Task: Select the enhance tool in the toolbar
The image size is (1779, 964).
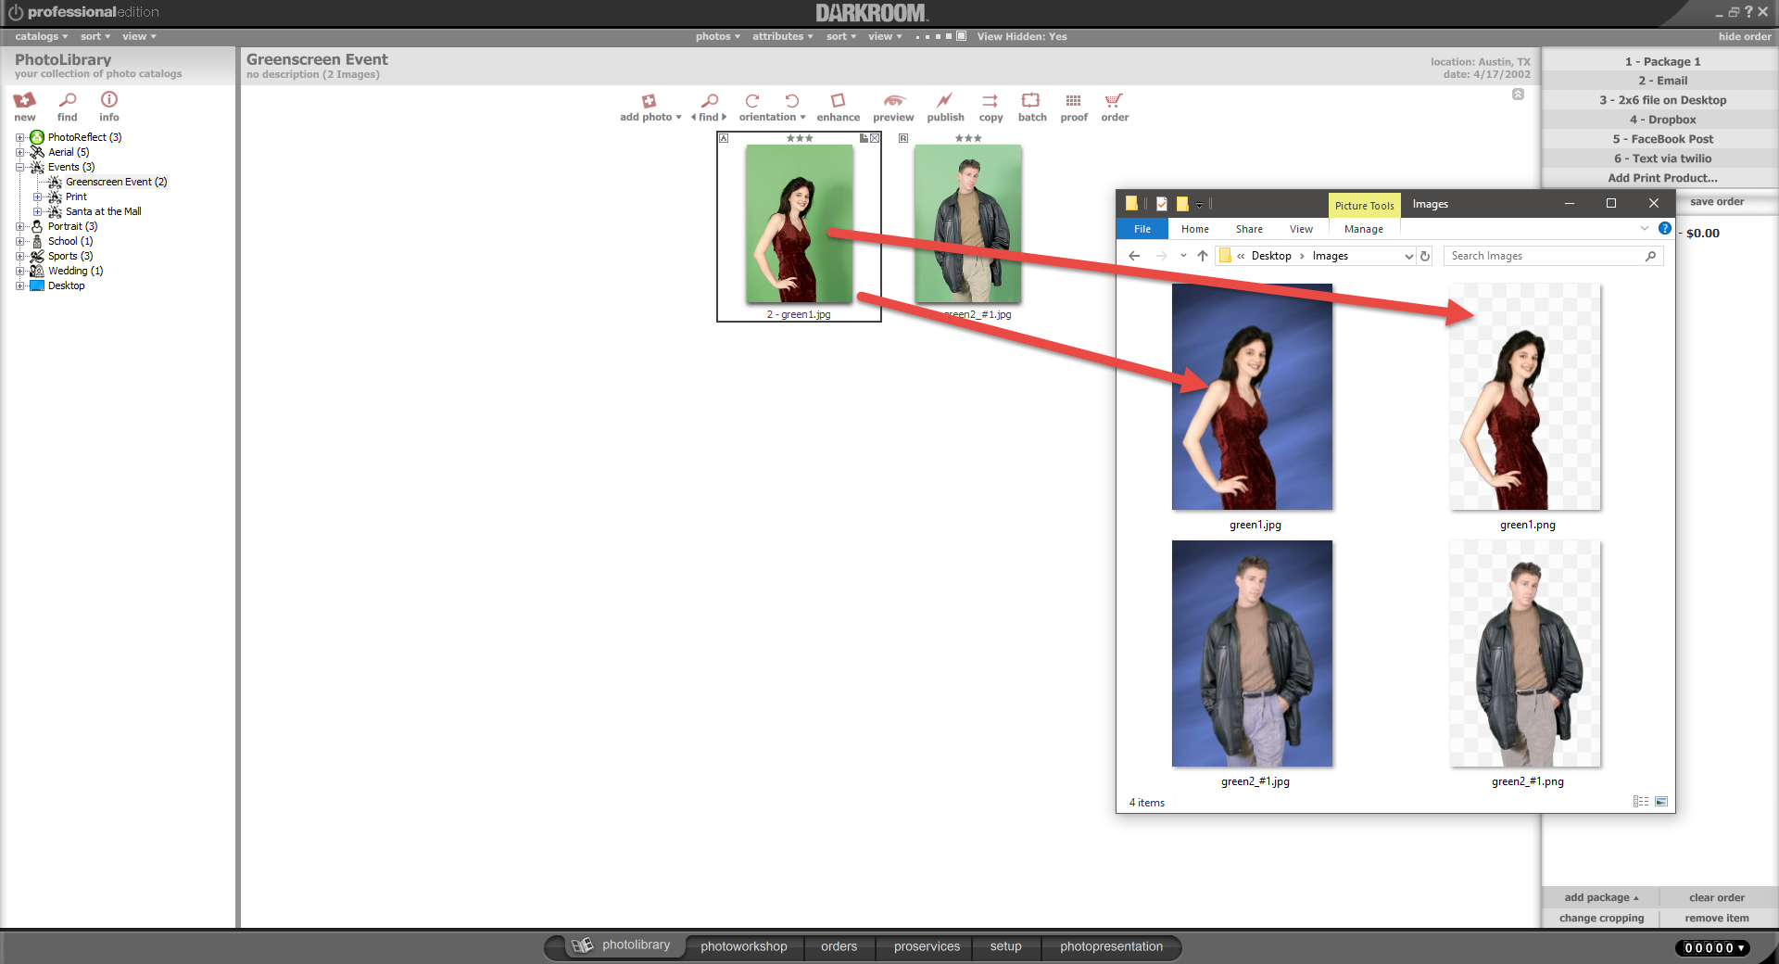Action: coord(838,107)
